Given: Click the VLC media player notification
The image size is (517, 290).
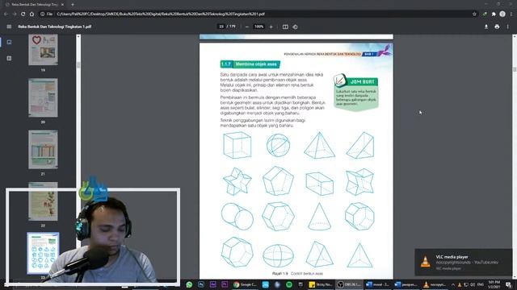Looking at the screenshot, I should (463, 262).
